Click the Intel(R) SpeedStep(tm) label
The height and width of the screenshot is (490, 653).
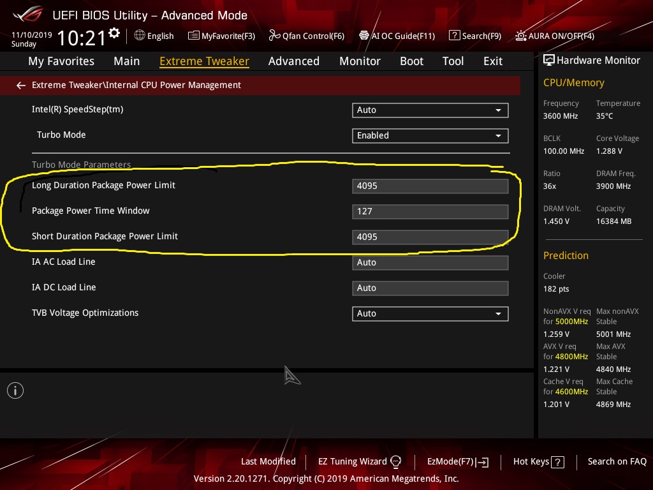[77, 109]
